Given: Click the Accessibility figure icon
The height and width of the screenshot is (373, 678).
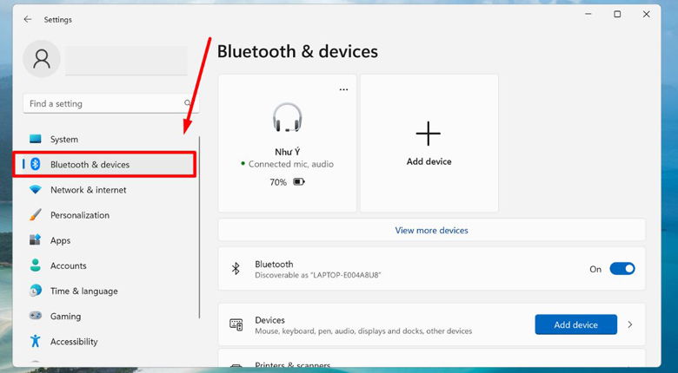Looking at the screenshot, I should [35, 341].
